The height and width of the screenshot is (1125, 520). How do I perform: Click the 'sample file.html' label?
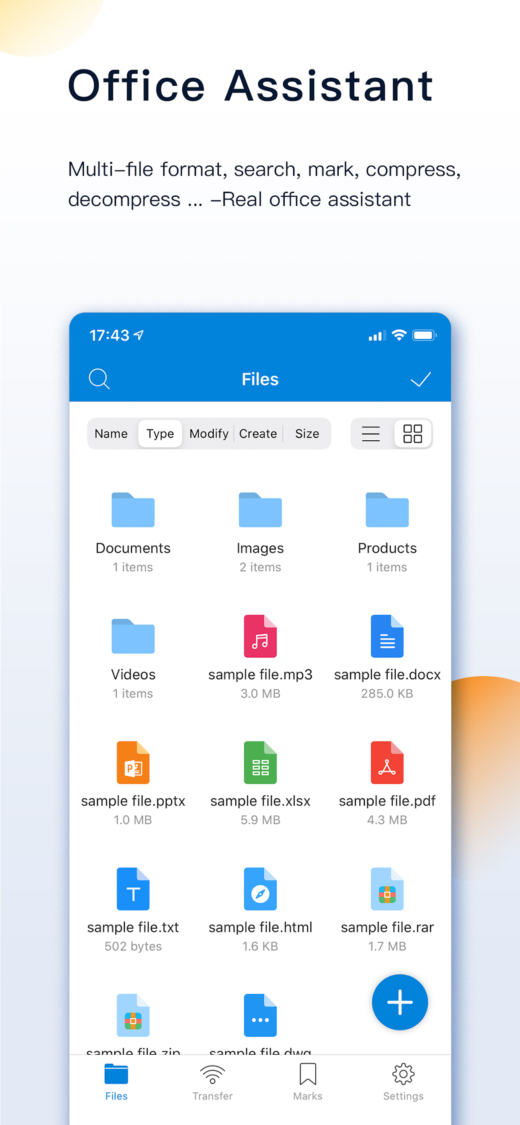(x=260, y=927)
